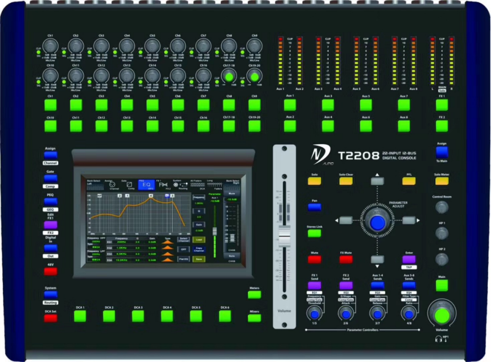Select band marker 1 on the EQ graph

pos(127,196)
